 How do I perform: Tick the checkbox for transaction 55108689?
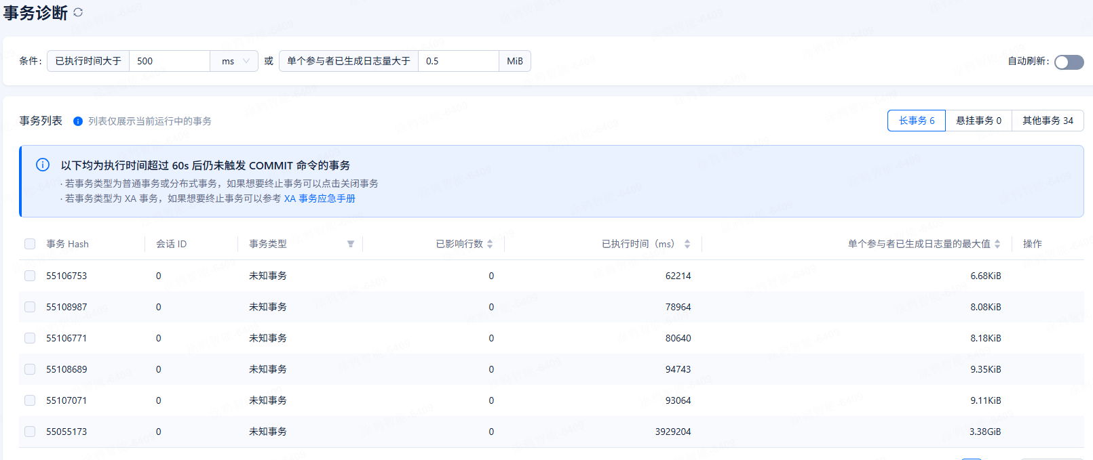[x=30, y=369]
